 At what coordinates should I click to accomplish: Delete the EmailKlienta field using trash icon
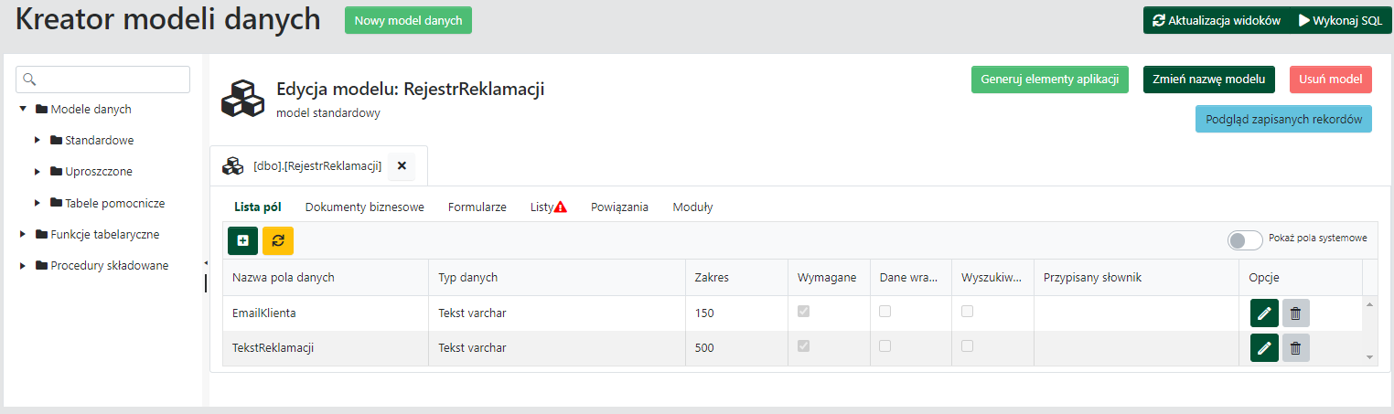point(1295,313)
